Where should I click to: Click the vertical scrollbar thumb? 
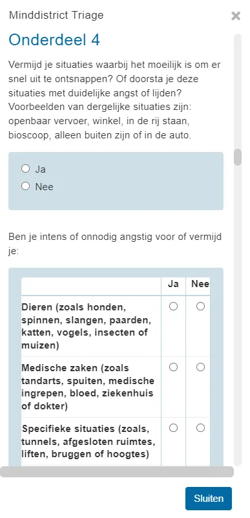238,157
